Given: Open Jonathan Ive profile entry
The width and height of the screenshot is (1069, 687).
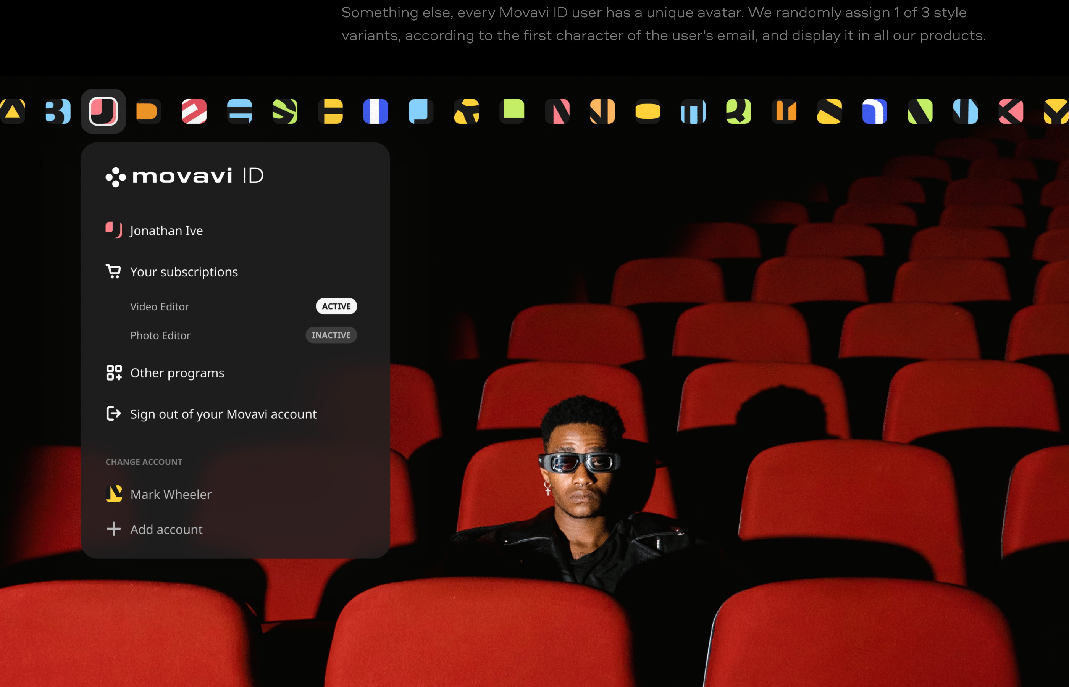Looking at the screenshot, I should click(166, 231).
